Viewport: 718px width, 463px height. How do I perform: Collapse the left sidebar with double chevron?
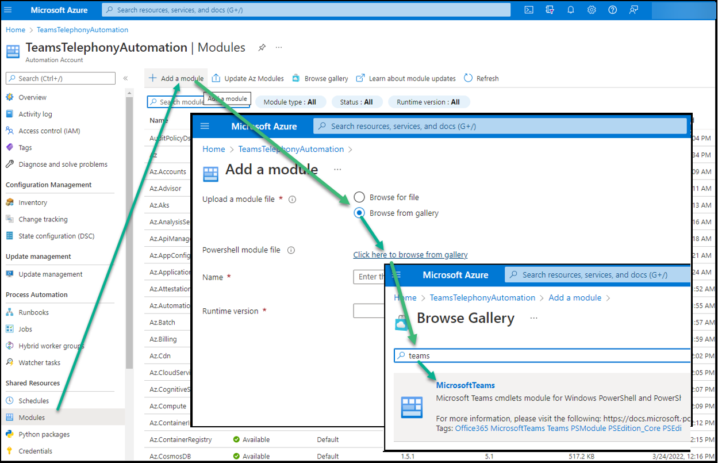(x=125, y=78)
